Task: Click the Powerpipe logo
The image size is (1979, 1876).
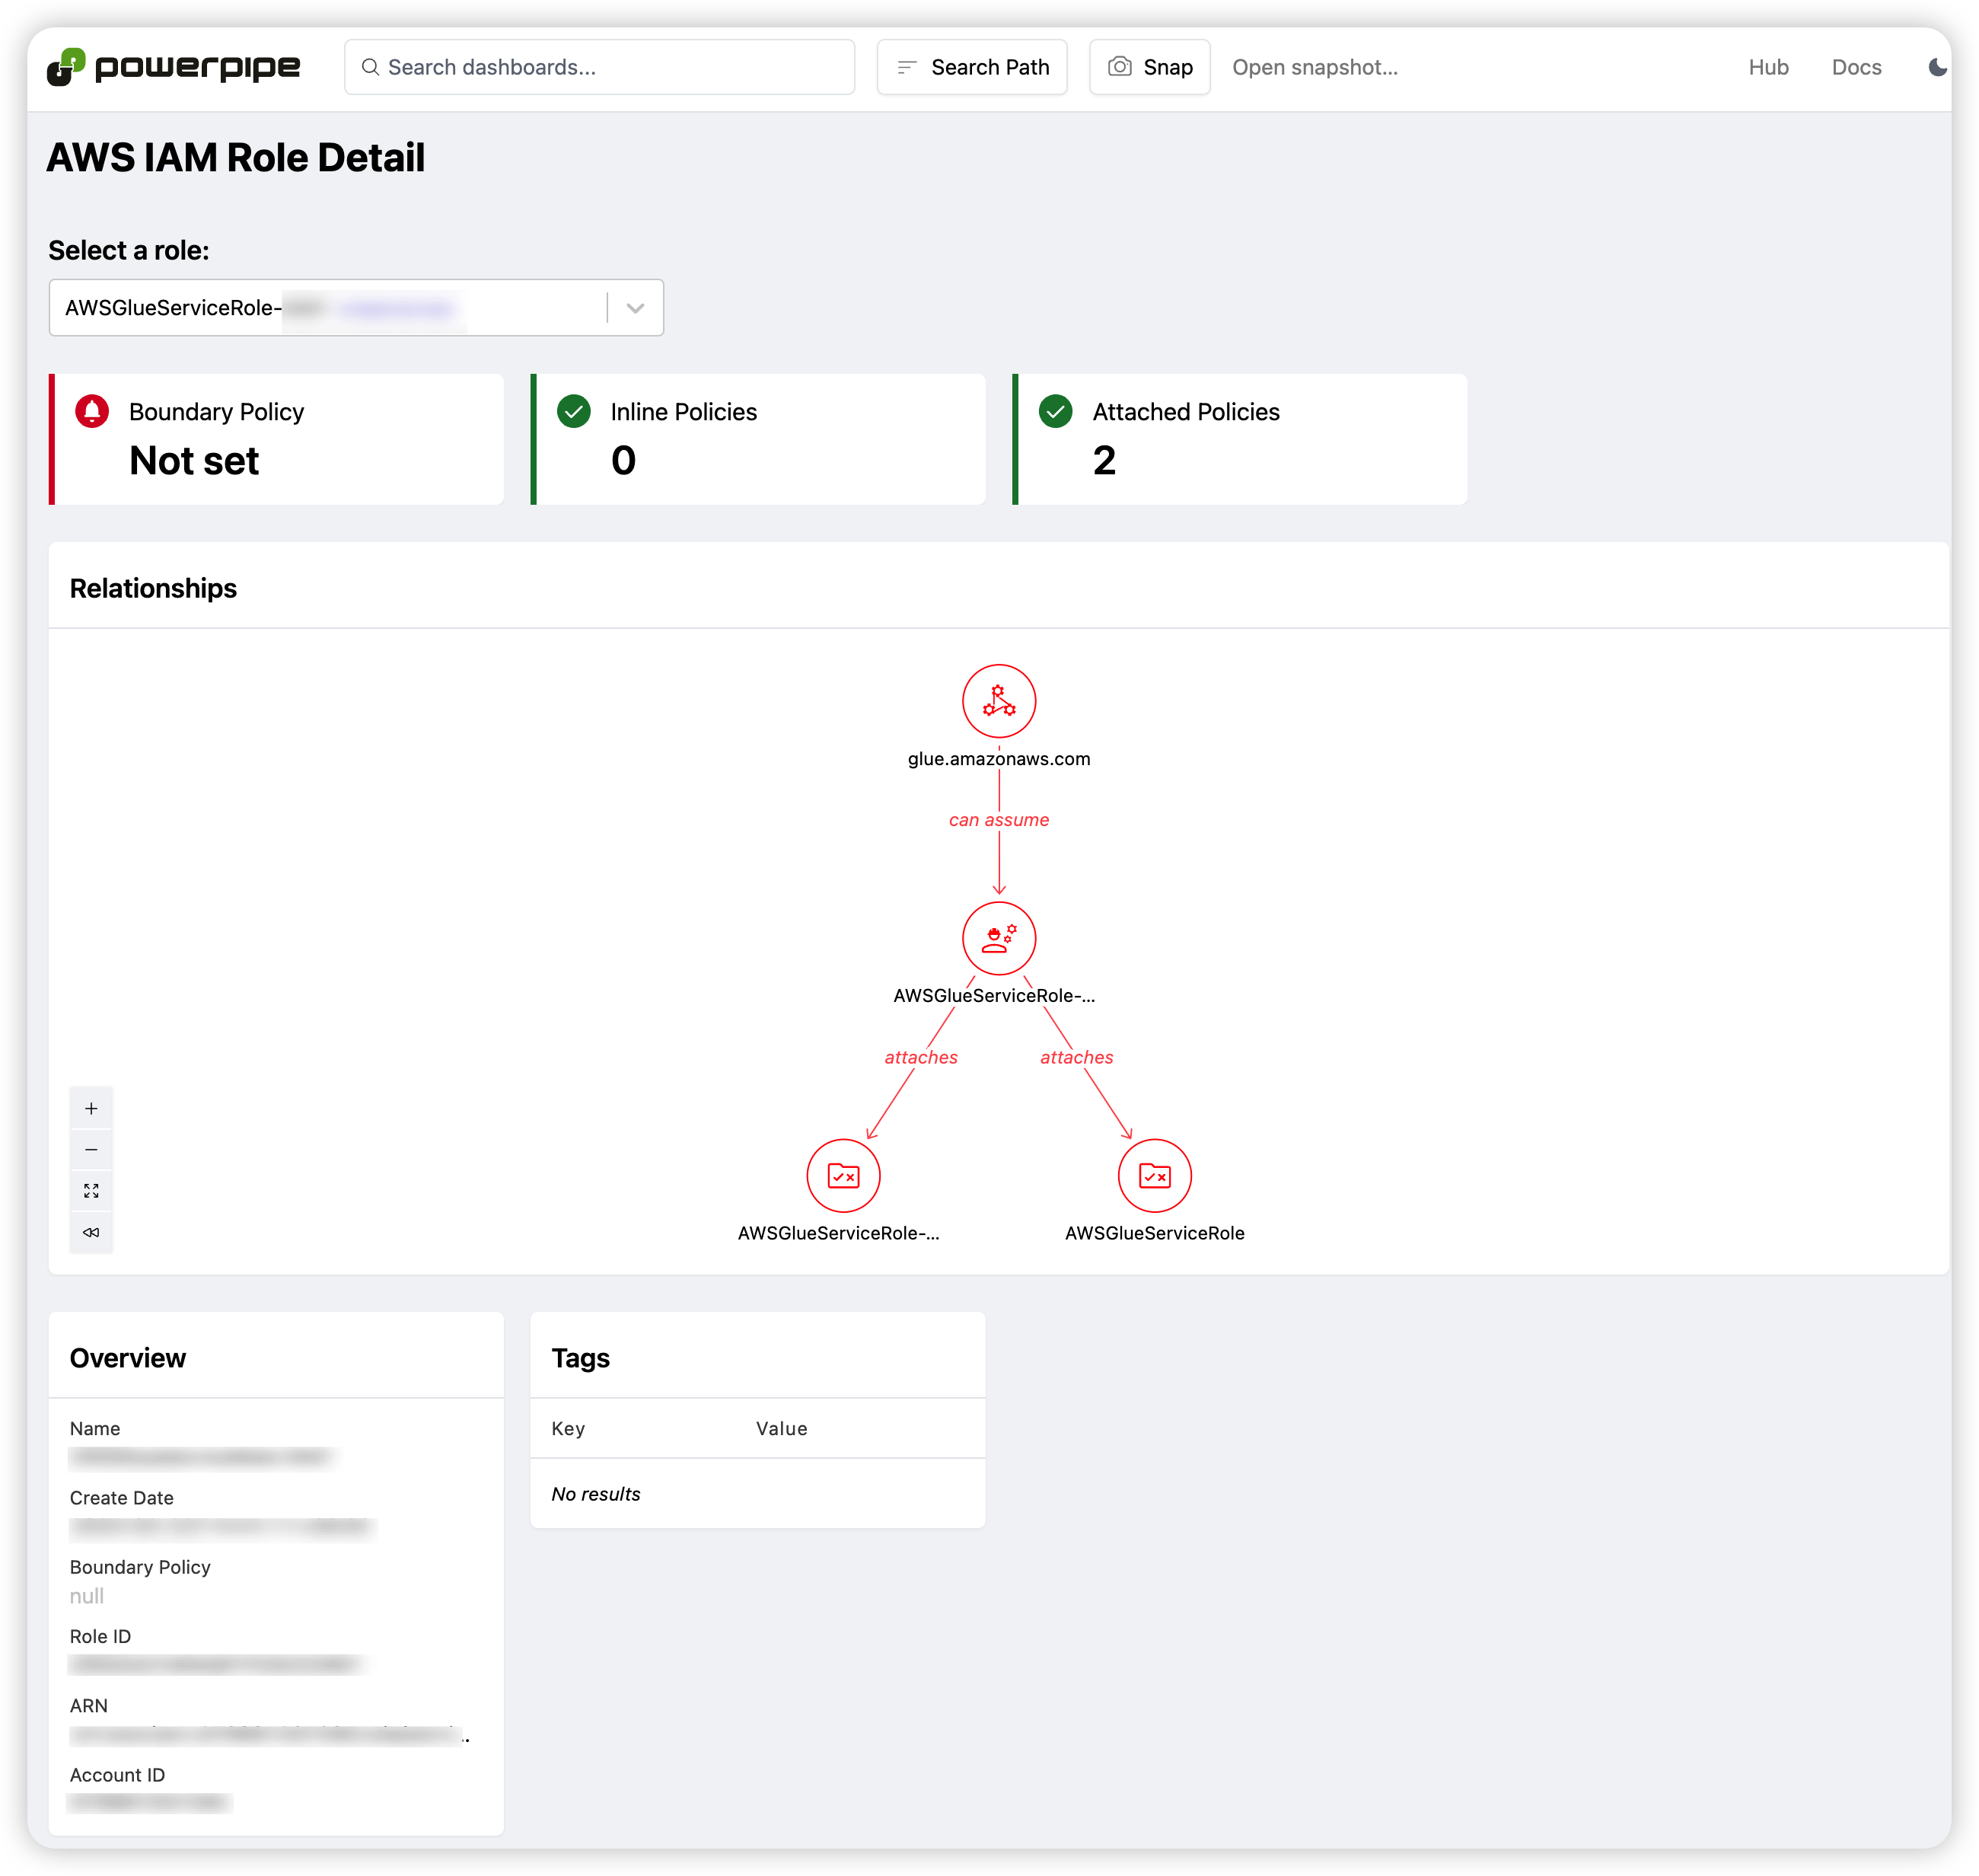Action: (x=173, y=67)
